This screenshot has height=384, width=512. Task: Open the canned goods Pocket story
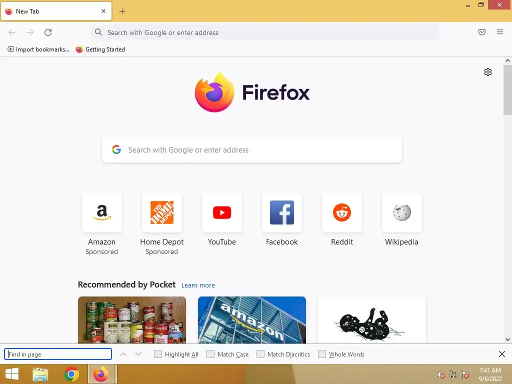click(x=132, y=320)
